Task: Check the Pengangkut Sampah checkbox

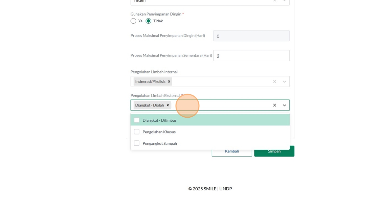Action: [137, 143]
